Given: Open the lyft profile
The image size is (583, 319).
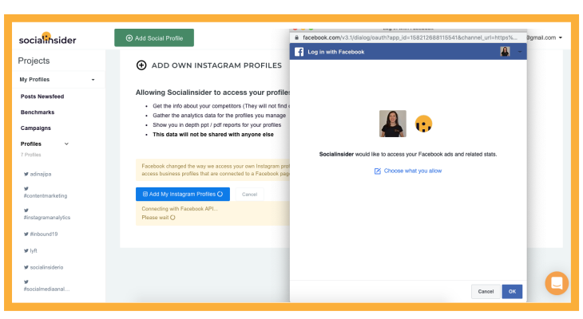Looking at the screenshot, I should point(34,250).
